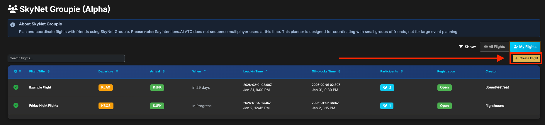Open the Example Flight row title
The width and height of the screenshot is (545, 125).
[x=40, y=87]
